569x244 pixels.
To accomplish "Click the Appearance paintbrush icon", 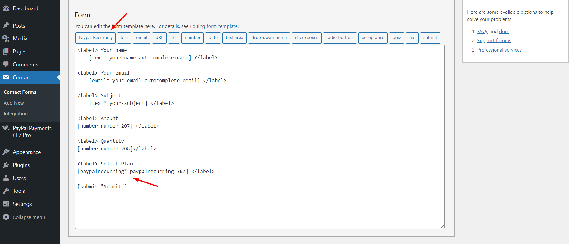I will pyautogui.click(x=6, y=152).
